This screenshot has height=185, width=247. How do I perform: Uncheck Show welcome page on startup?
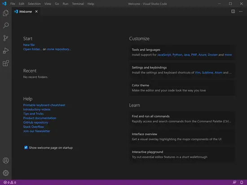click(x=26, y=147)
